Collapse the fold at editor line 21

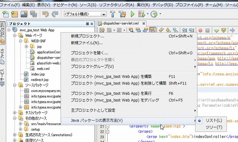pyautogui.click(x=107, y=126)
